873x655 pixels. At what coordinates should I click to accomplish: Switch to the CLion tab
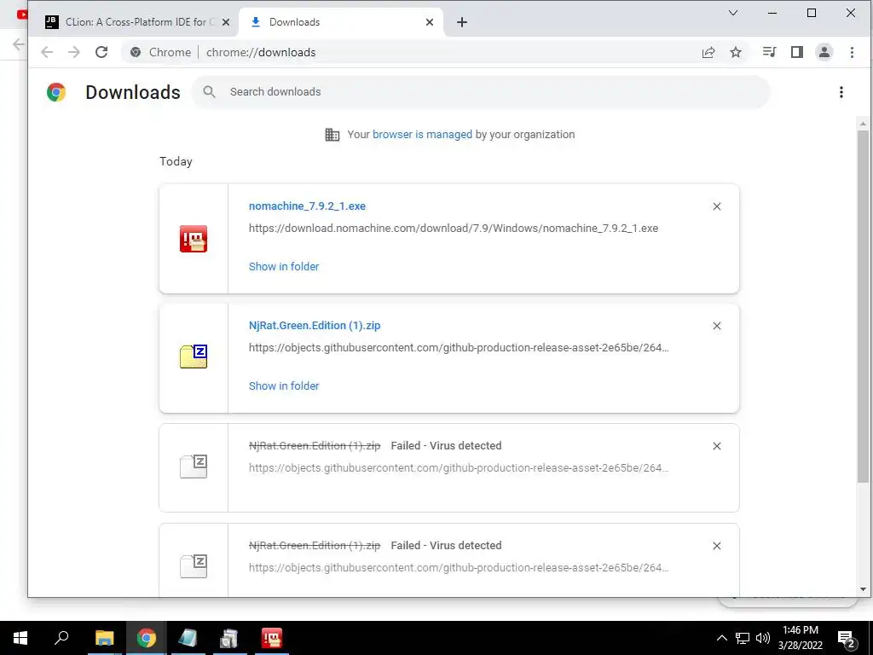136,21
